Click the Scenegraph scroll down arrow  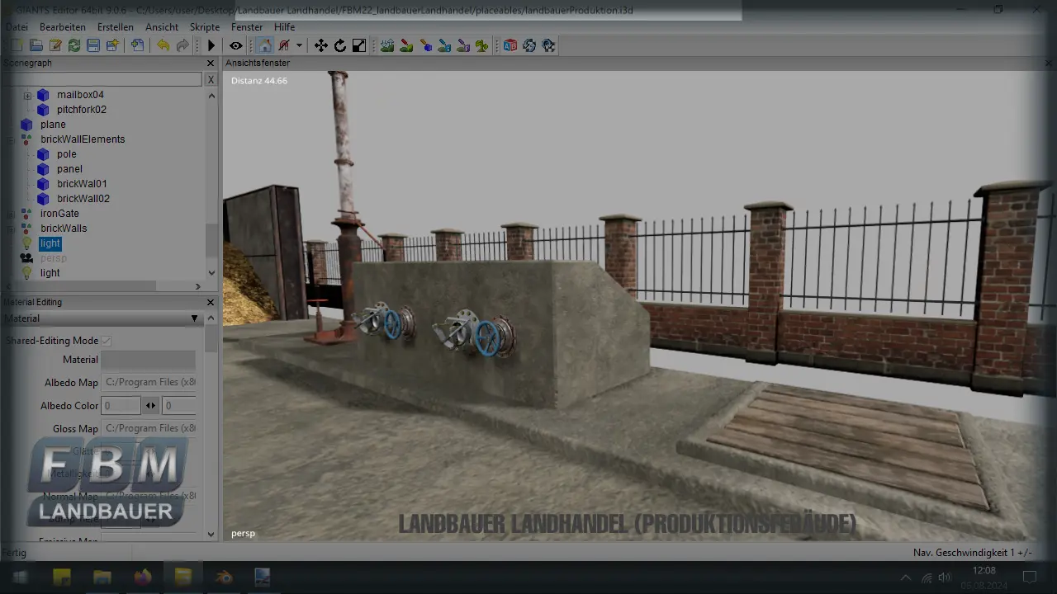[211, 273]
